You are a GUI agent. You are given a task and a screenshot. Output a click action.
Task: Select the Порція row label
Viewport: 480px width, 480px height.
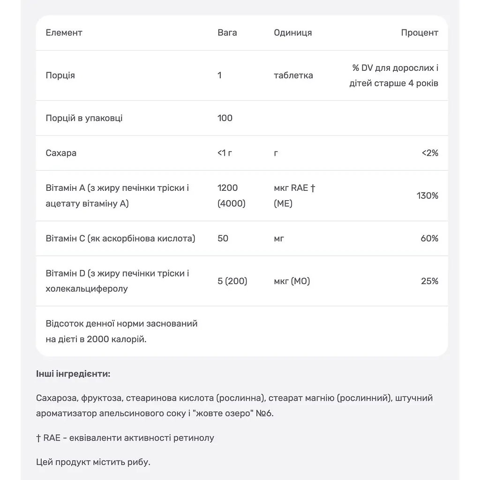pyautogui.click(x=60, y=75)
